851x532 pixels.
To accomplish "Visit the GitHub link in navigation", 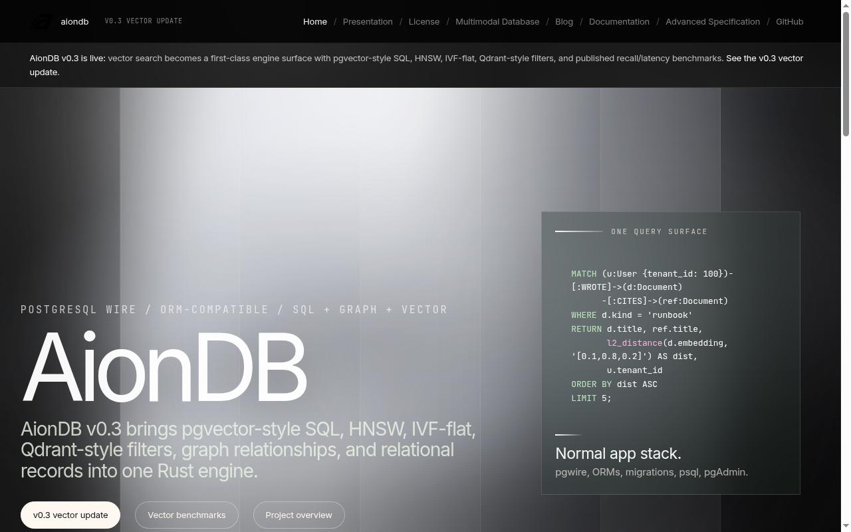I will point(789,21).
